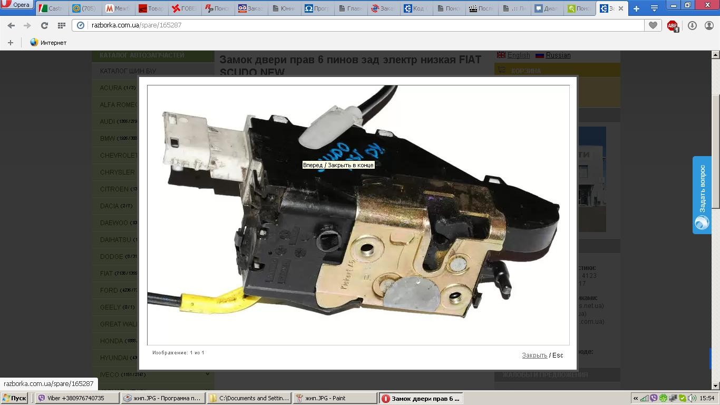Switch to the жип.JPG - Paint window

click(x=335, y=398)
